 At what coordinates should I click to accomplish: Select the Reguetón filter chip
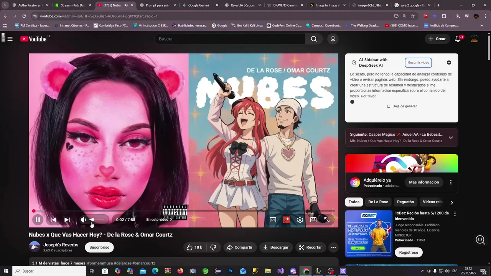click(405, 202)
